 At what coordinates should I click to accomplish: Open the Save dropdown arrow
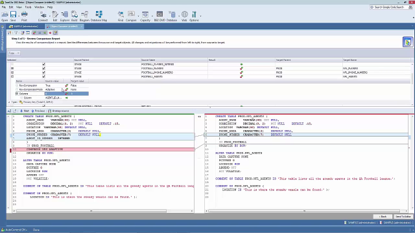pyautogui.click(x=19, y=16)
